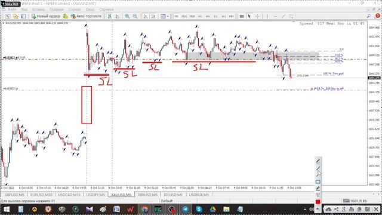Switch to the BTCUSD,M5 chart tab
382x215 pixels.
pos(173,195)
